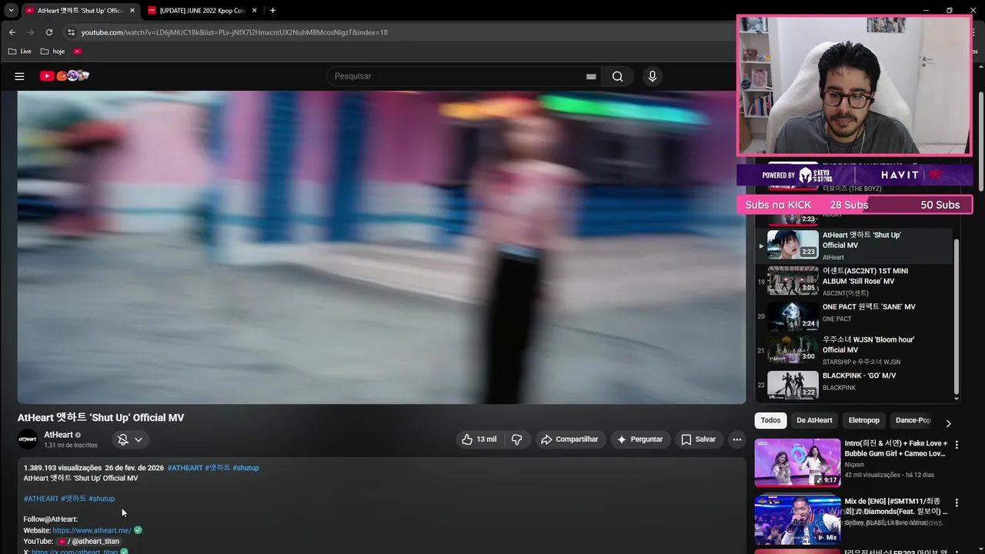Image resolution: width=985 pixels, height=554 pixels.
Task: Close the JUNE 2022 Kpop tab
Action: [255, 10]
